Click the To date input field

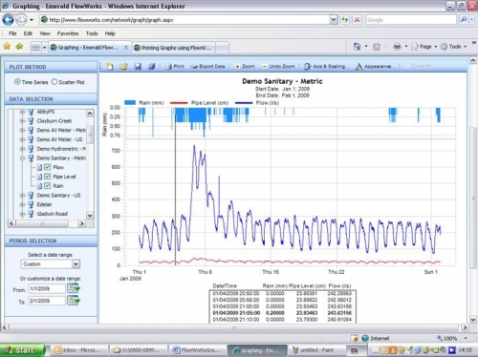[47, 301]
